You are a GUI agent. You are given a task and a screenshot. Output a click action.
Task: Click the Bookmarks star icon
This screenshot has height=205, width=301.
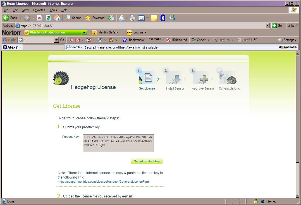(x=125, y=40)
